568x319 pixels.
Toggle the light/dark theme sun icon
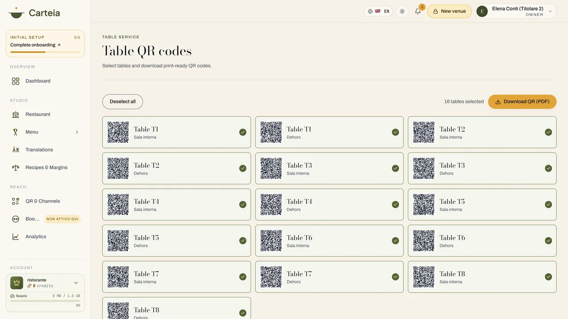(402, 12)
